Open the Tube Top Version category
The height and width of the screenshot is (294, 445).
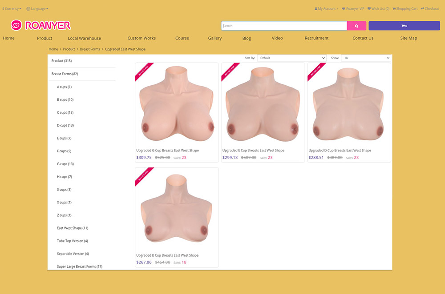tap(72, 241)
